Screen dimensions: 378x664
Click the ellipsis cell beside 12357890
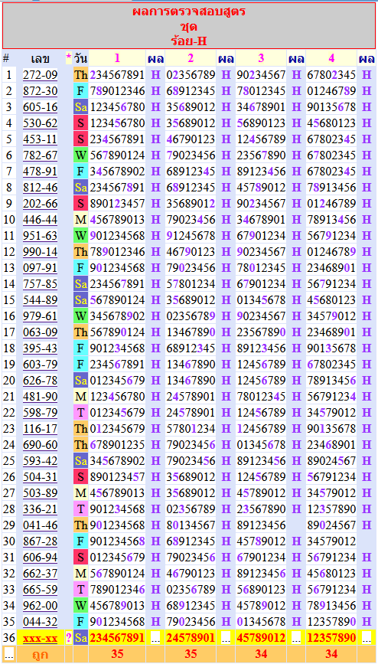[x=367, y=638]
